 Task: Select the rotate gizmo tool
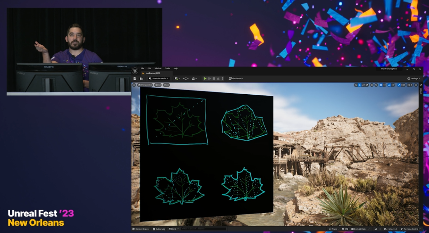click(x=363, y=85)
